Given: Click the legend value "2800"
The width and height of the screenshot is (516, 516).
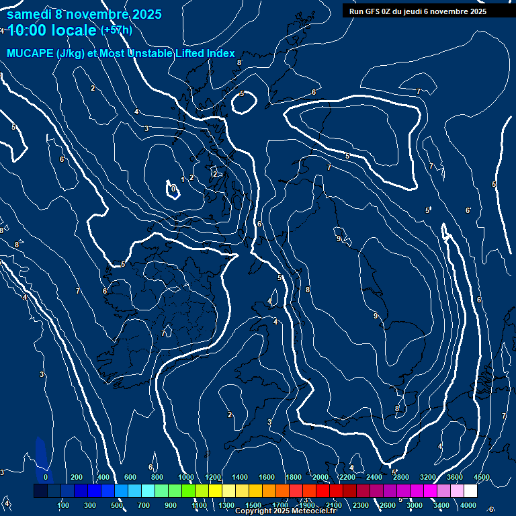Looking at the screenshot, I should pos(401,477).
